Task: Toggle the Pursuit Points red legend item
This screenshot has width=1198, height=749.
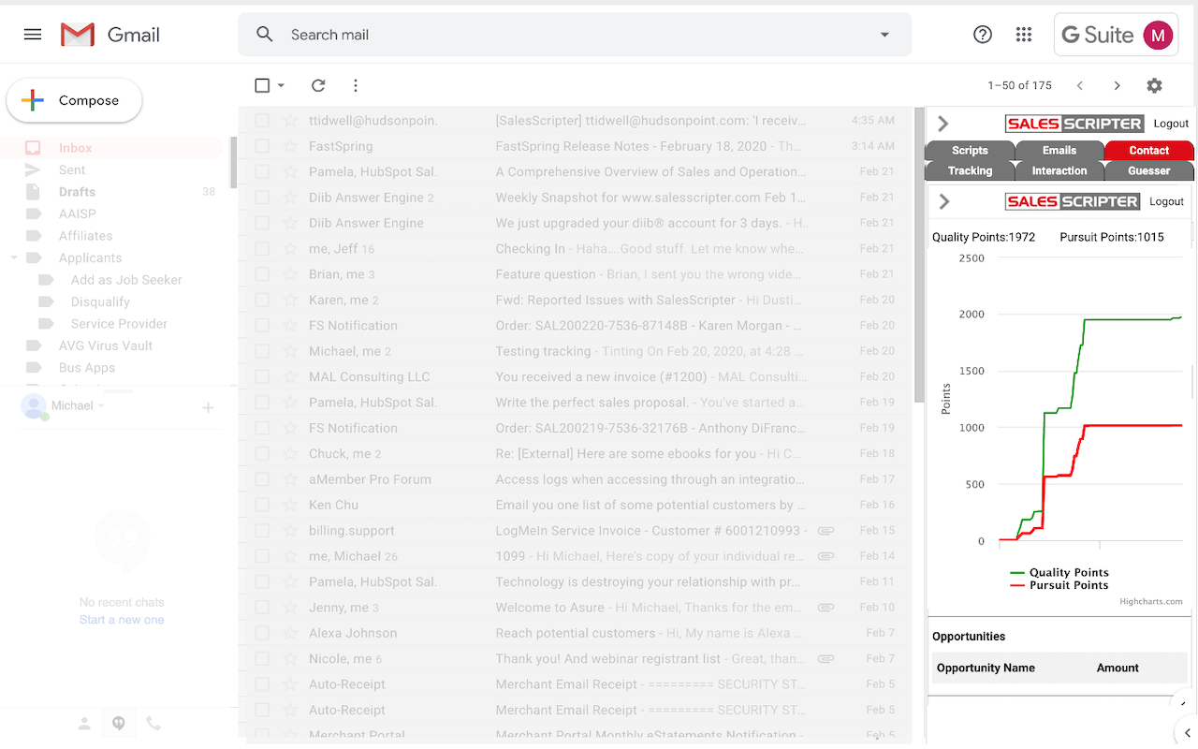Action: pos(1059,585)
